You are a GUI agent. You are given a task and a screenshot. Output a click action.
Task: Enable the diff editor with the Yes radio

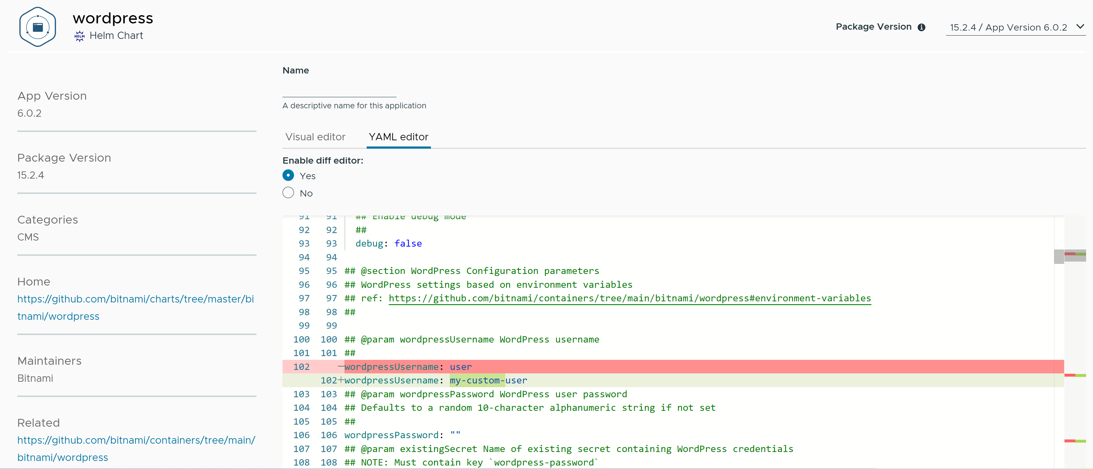click(x=288, y=175)
